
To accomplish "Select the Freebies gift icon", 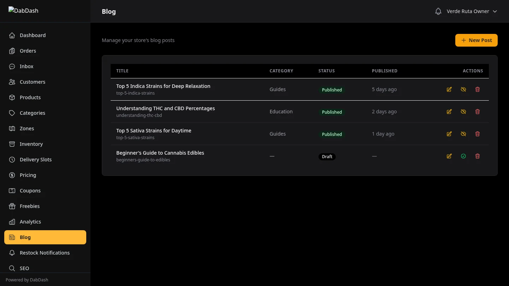I will click(12, 206).
